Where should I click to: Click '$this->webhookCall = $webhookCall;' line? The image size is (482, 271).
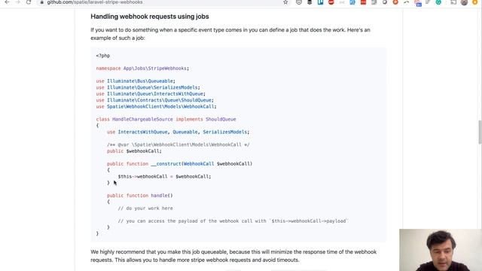(164, 176)
